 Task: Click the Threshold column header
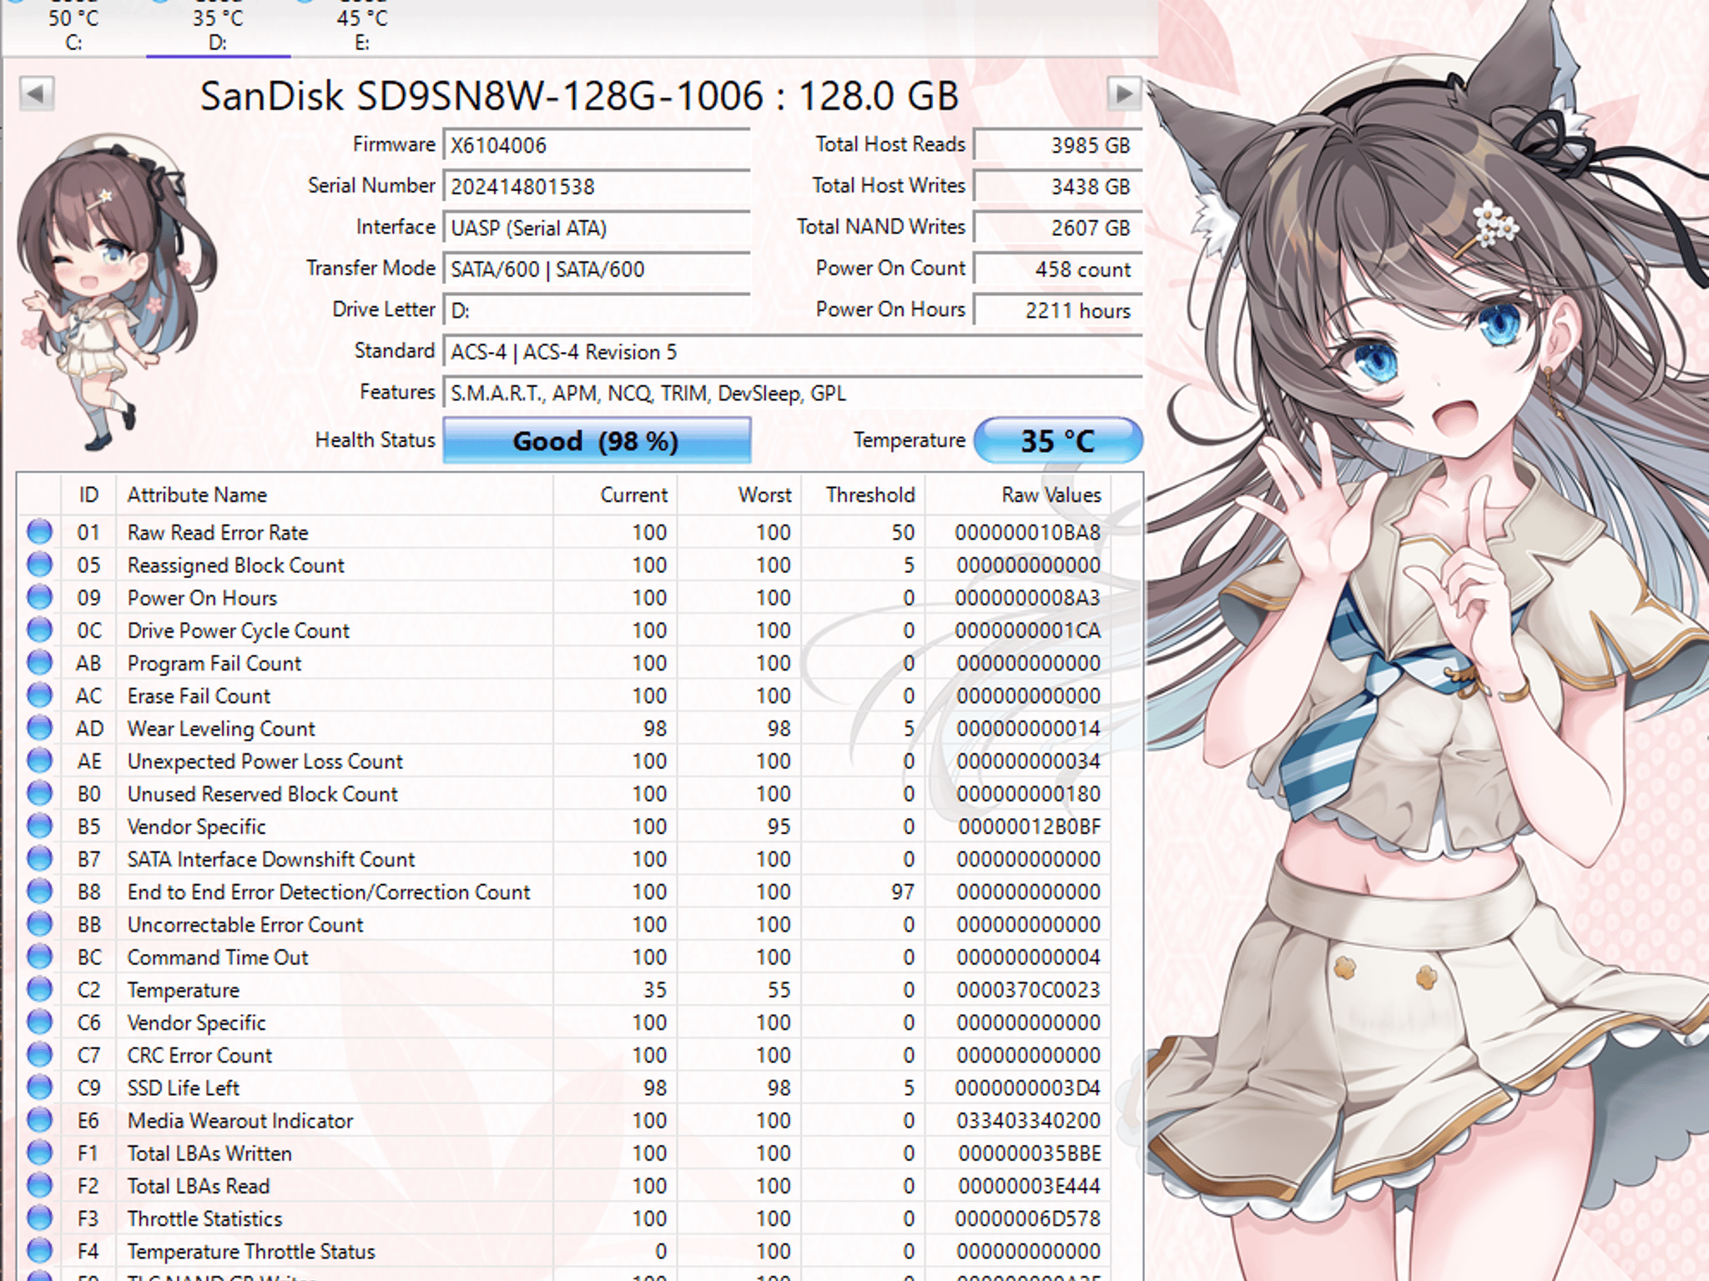pyautogui.click(x=863, y=495)
